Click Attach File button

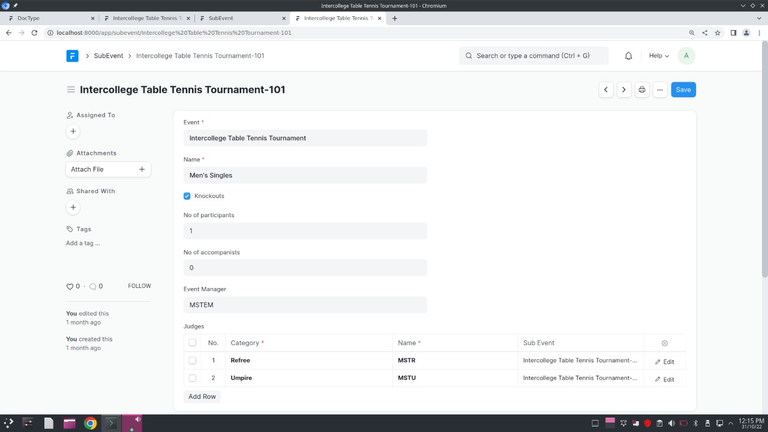pos(108,169)
